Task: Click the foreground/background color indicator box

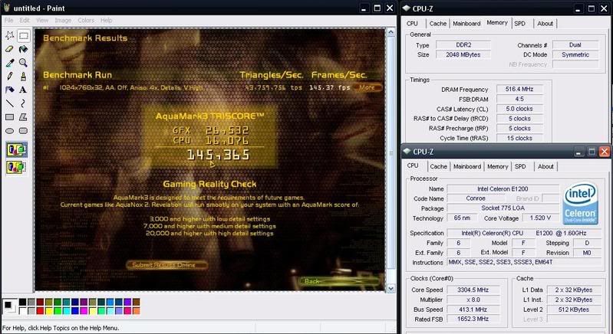Action: pyautogui.click(x=10, y=306)
